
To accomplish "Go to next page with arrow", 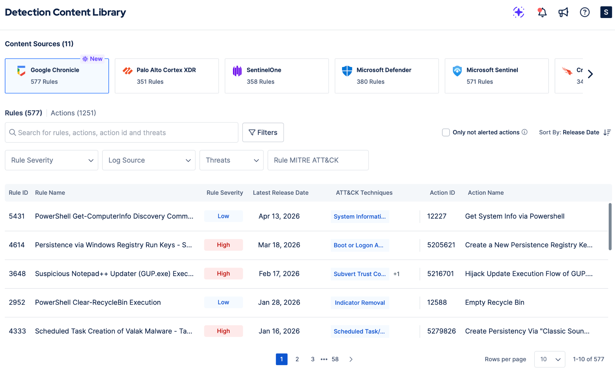I will tap(351, 359).
